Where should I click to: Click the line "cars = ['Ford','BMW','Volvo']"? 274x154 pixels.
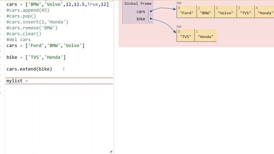(45, 46)
